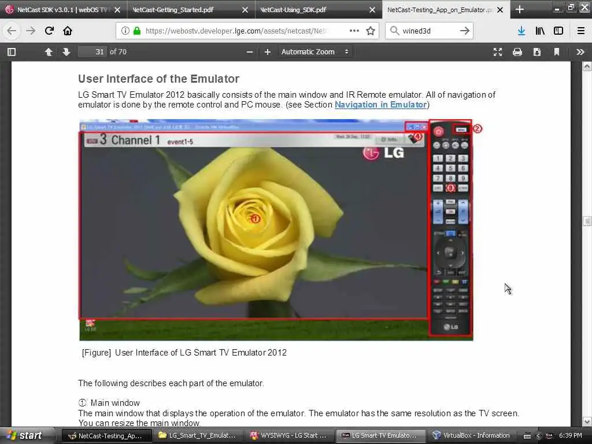This screenshot has height=444, width=592.
Task: Switch to NetCast SDK v3.0.1 tab
Action: pyautogui.click(x=61, y=10)
